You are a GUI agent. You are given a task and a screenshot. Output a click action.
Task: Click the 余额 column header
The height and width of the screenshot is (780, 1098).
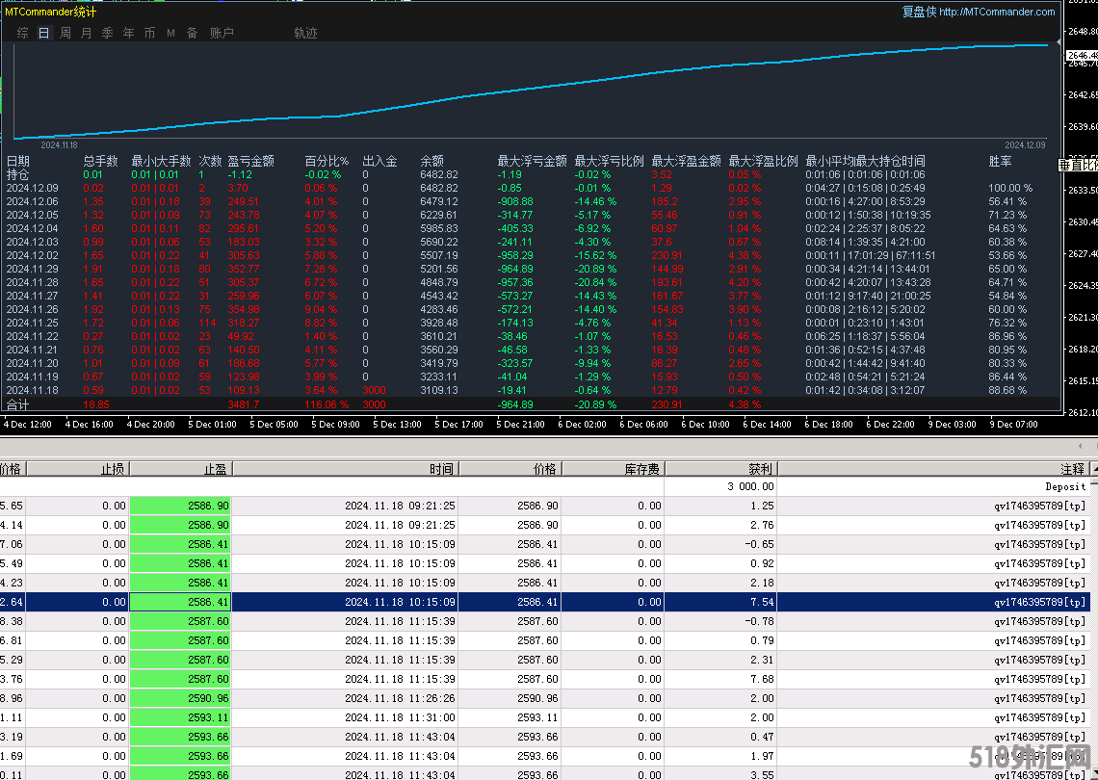(x=432, y=161)
